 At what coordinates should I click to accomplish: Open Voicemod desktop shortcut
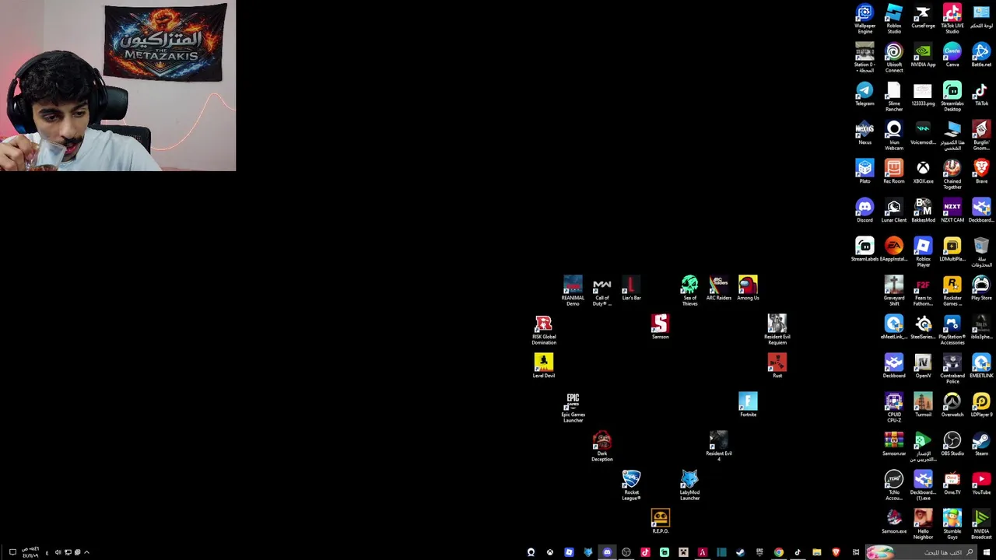[923, 133]
